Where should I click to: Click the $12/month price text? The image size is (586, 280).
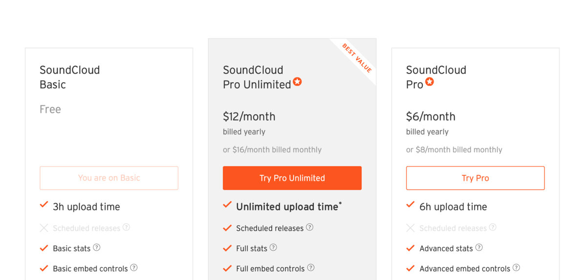tap(249, 116)
